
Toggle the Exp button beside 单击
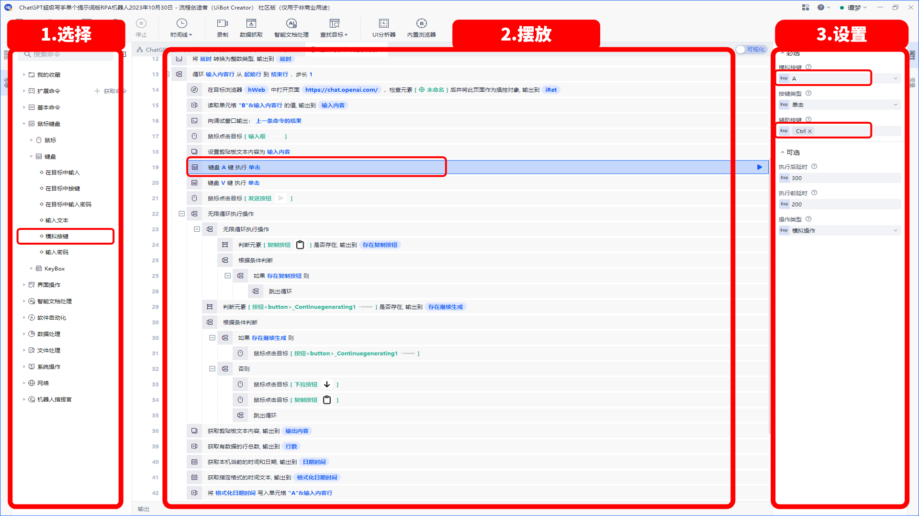[784, 105]
